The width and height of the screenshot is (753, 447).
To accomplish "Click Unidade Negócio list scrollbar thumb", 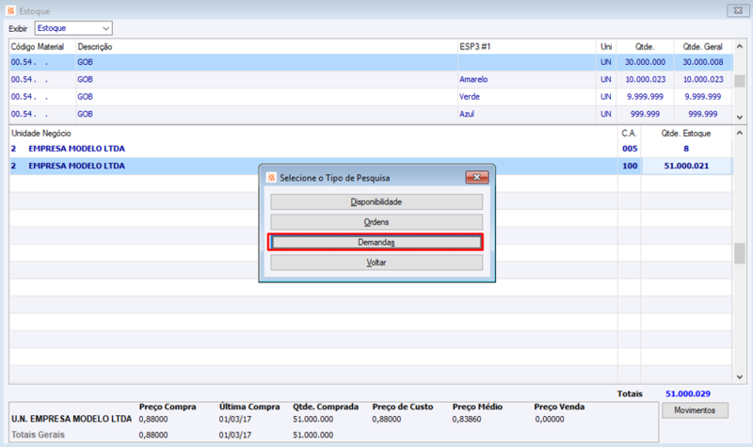I will [740, 253].
